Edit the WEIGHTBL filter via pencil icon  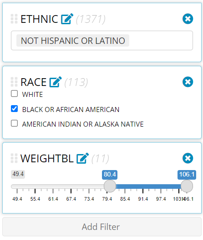(x=82, y=158)
